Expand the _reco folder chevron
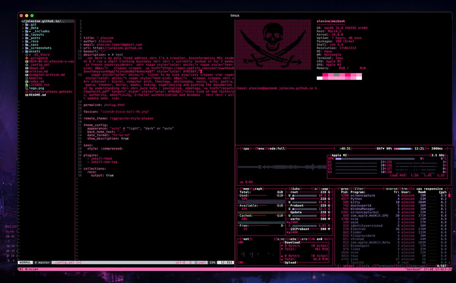Image resolution: width=456 pixels, height=283 pixels. (x=23, y=41)
